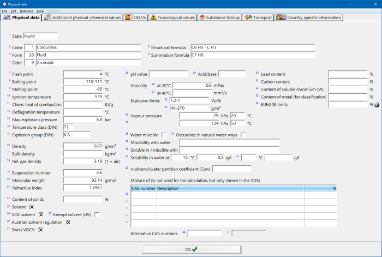Click the Physical data tab icon
The width and height of the screenshot is (382, 257).
pos(7,17)
